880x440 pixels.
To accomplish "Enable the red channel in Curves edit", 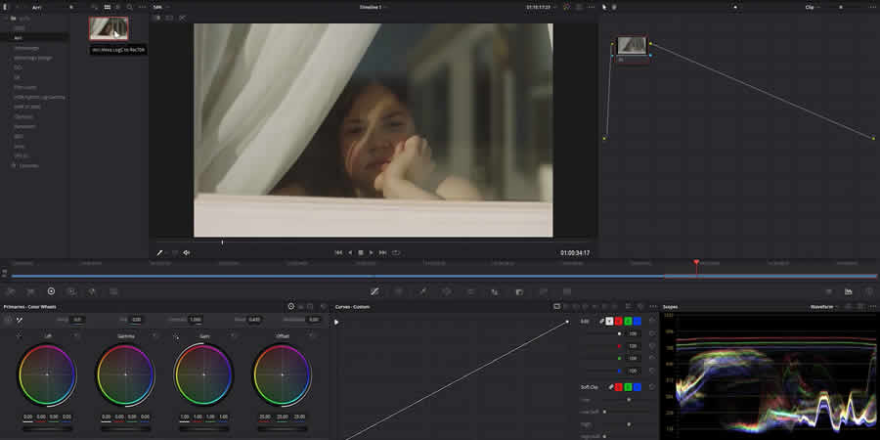I will (x=619, y=321).
